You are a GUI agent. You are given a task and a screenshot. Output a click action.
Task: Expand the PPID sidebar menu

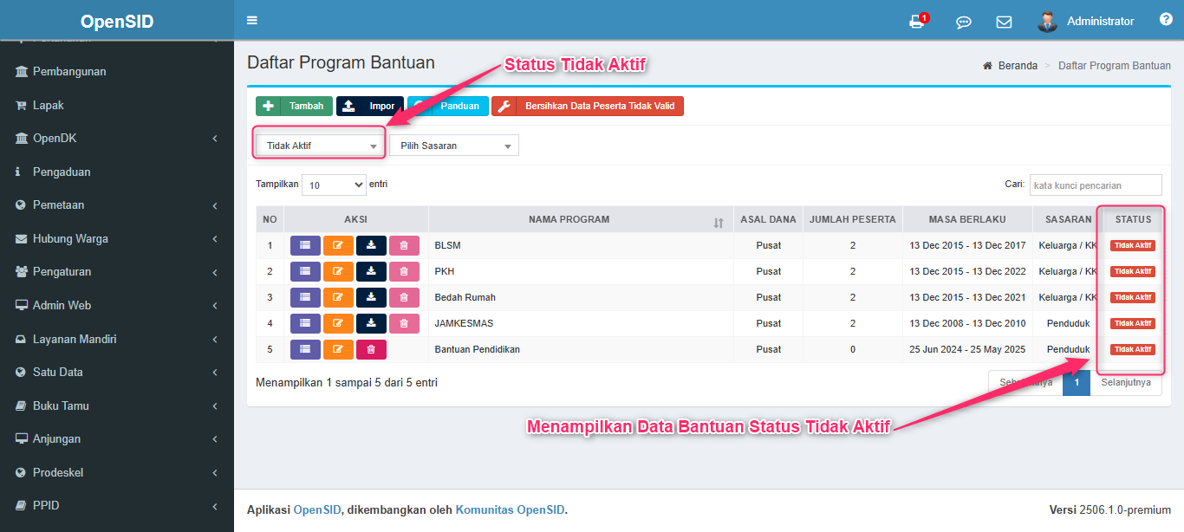pos(117,505)
